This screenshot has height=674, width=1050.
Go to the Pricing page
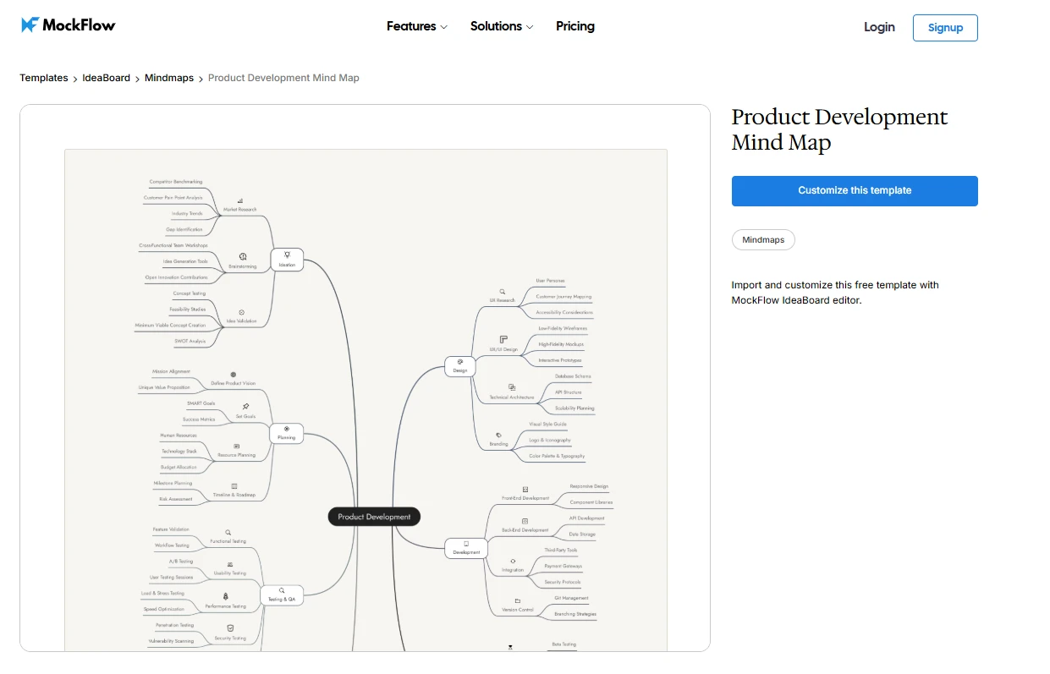click(x=575, y=26)
